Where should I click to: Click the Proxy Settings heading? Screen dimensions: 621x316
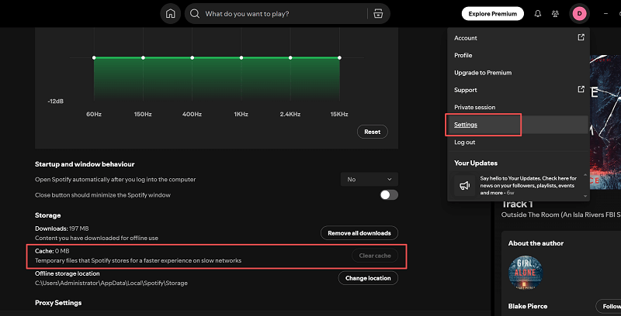[58, 303]
